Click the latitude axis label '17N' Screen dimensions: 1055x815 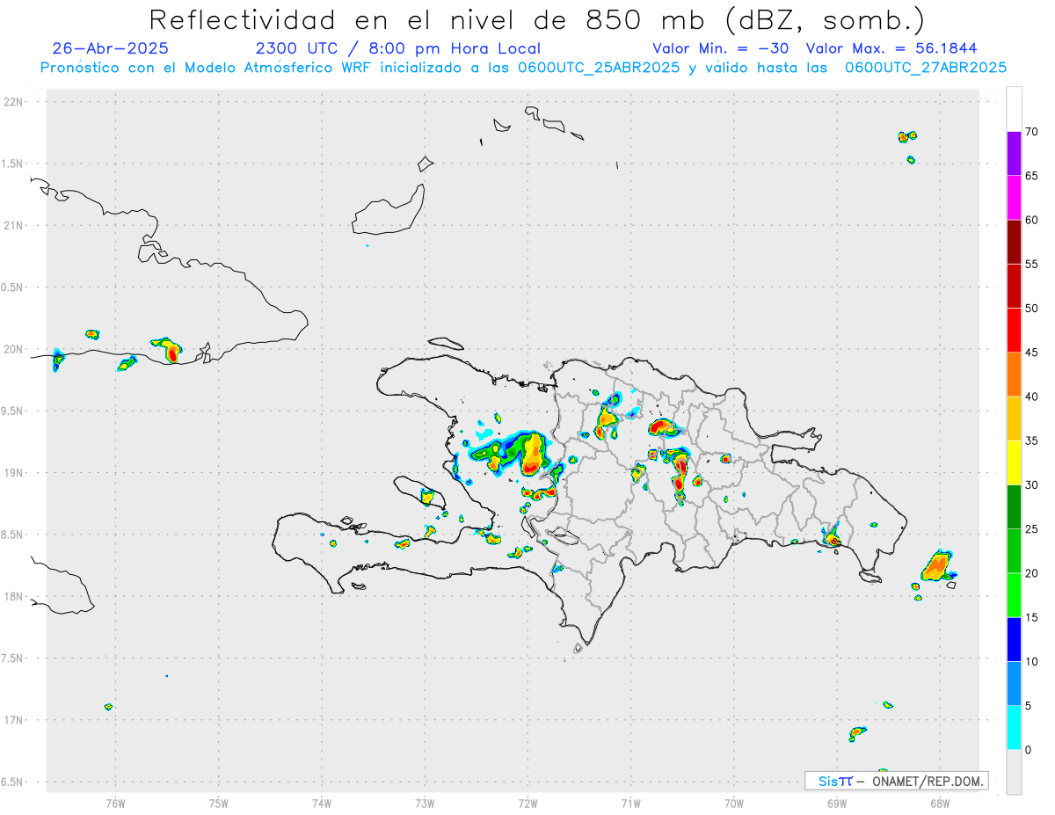(x=14, y=720)
